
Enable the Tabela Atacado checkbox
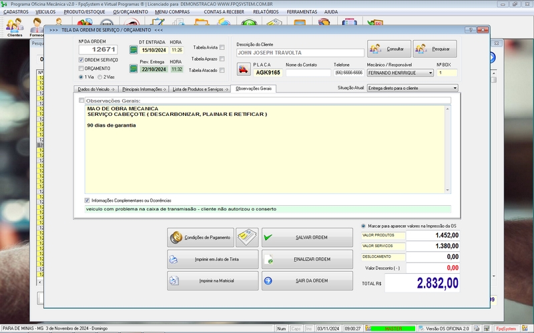[222, 71]
